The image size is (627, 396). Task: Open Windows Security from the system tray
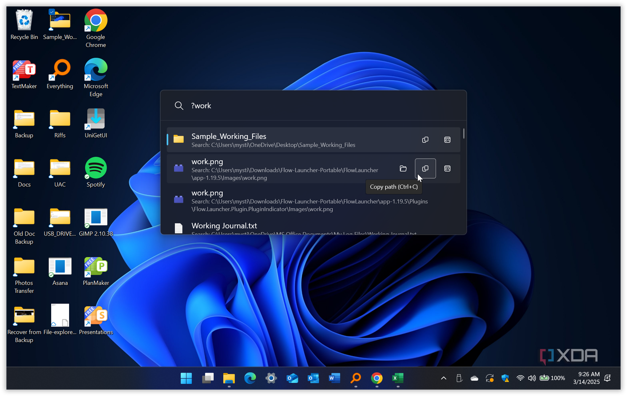coord(505,378)
